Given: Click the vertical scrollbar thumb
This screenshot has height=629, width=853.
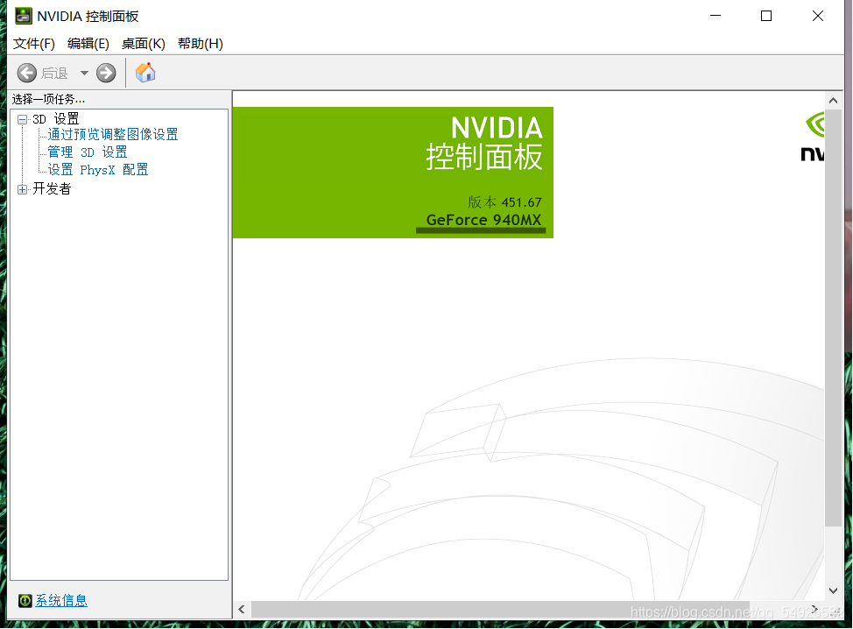Looking at the screenshot, I should (x=833, y=318).
